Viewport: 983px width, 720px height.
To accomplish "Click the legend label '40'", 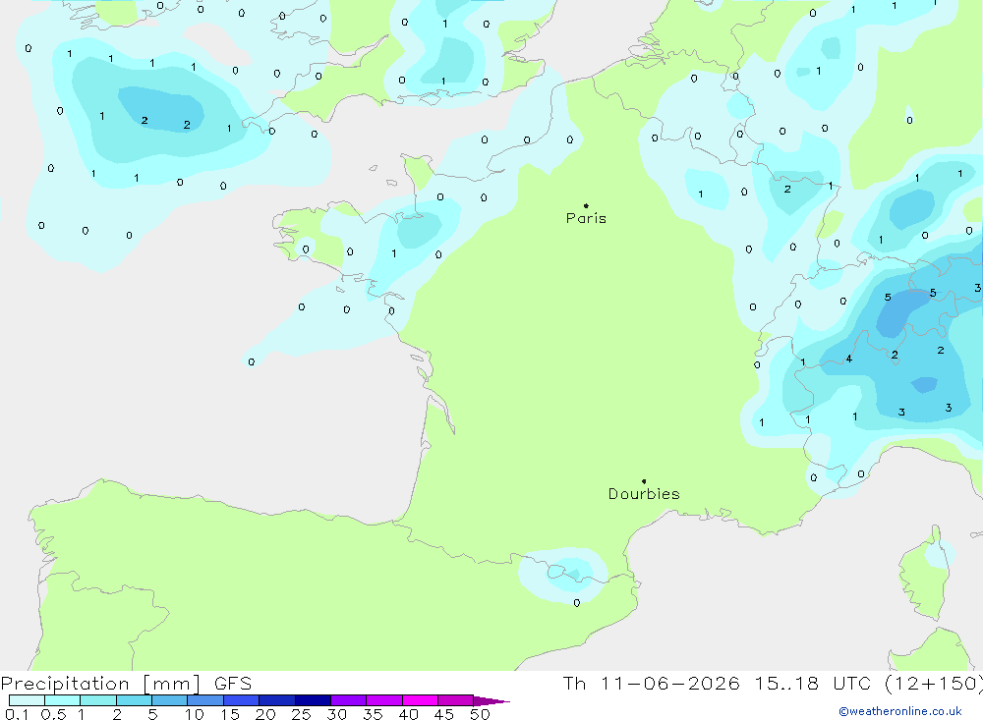I will 408,714.
